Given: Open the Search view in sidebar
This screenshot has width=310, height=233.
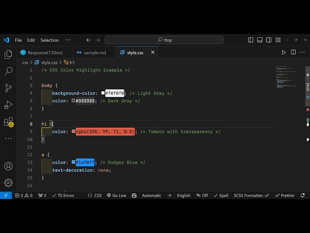Looking at the screenshot, I should 8,71.
